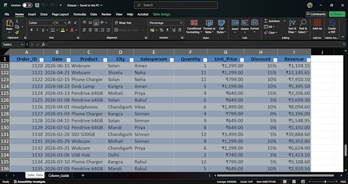Switch to the Insert tab
This screenshot has height=184, width=348.
coord(32,14)
